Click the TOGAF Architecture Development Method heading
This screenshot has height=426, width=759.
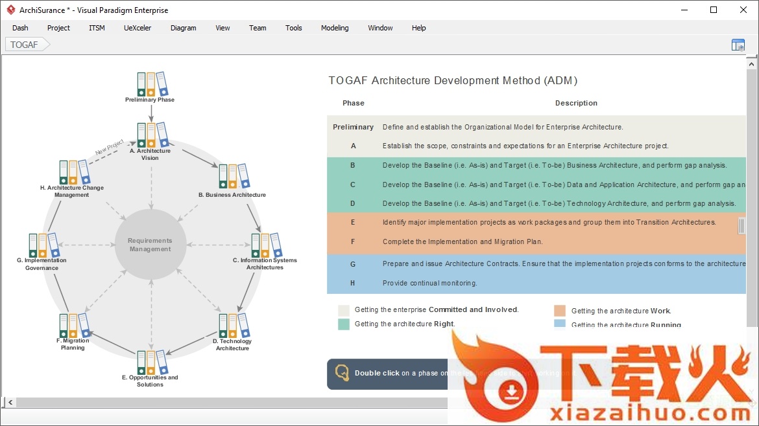click(453, 81)
